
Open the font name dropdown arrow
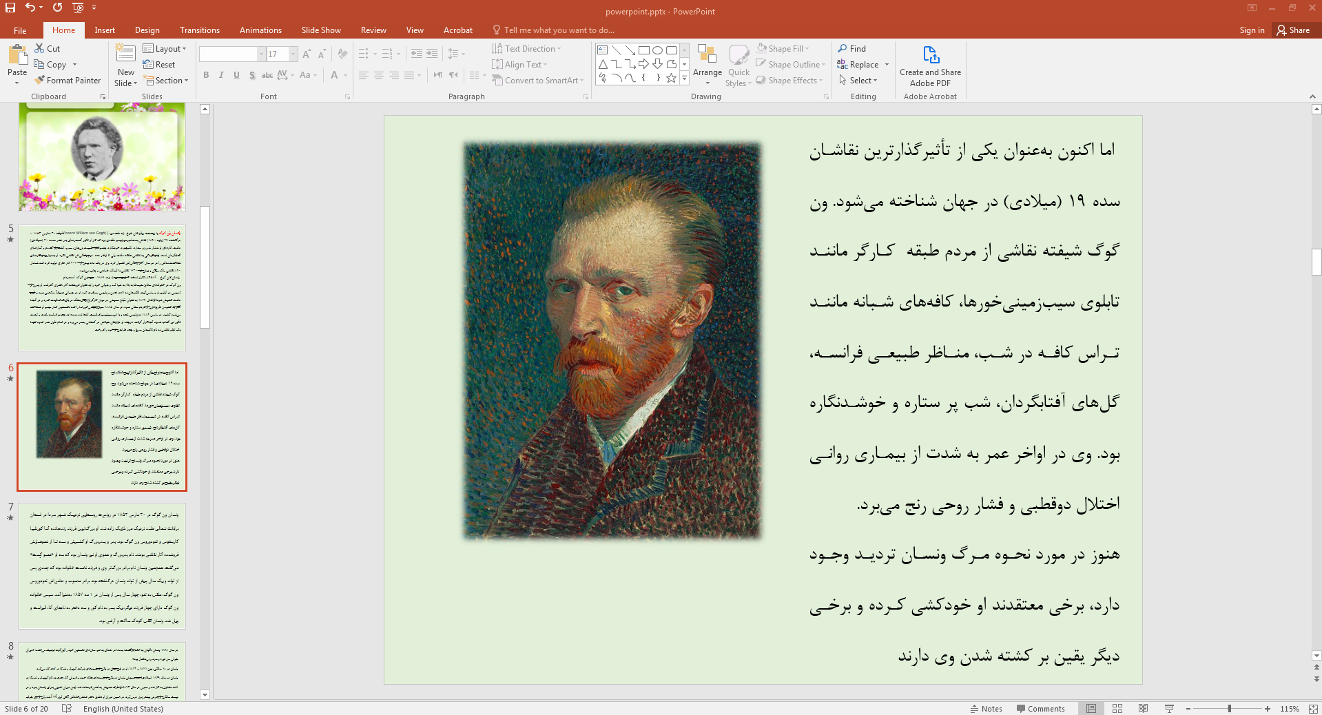click(261, 54)
